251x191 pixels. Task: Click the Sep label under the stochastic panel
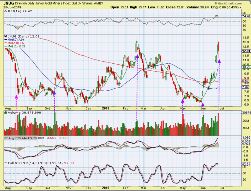pos(29,188)
